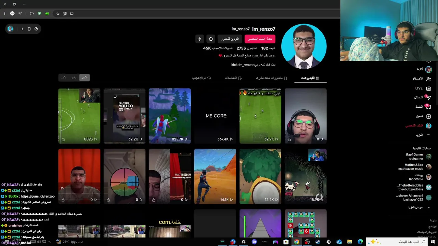Open the Liked videos tab
The width and height of the screenshot is (438, 246).
[202, 78]
